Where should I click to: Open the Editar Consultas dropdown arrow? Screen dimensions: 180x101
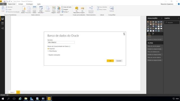tap(44, 13)
